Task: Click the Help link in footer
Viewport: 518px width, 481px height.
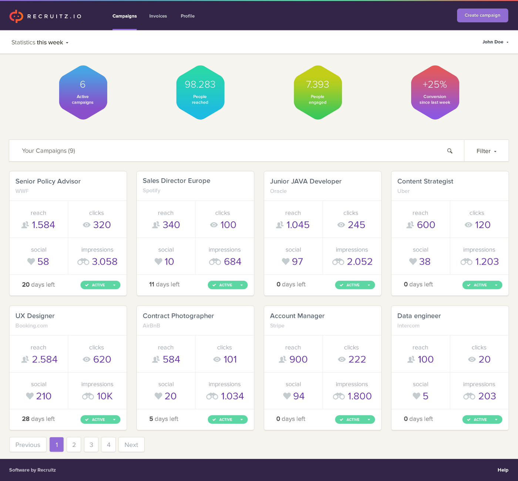Action: tap(503, 470)
